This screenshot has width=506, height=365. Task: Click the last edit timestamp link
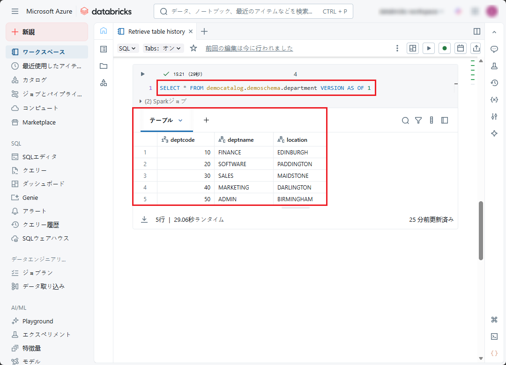(249, 48)
